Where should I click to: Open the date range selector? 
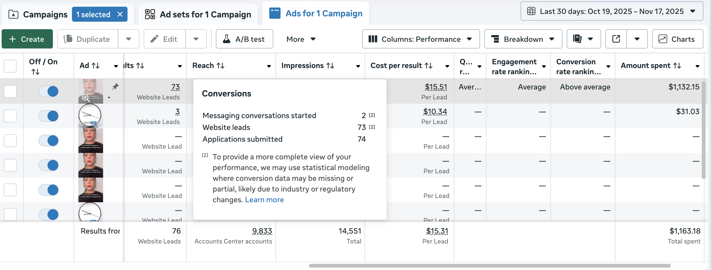pos(611,11)
